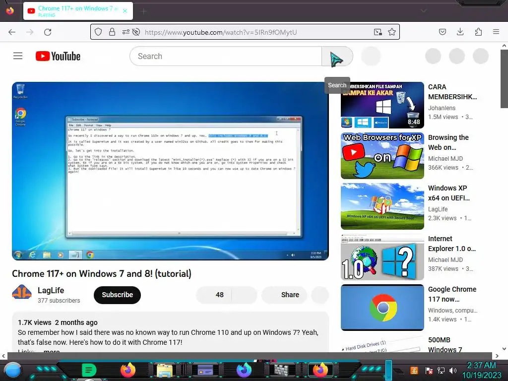Open the Chrome logo video thumbnail
Screen dimensions: 508x381
[x=382, y=307]
